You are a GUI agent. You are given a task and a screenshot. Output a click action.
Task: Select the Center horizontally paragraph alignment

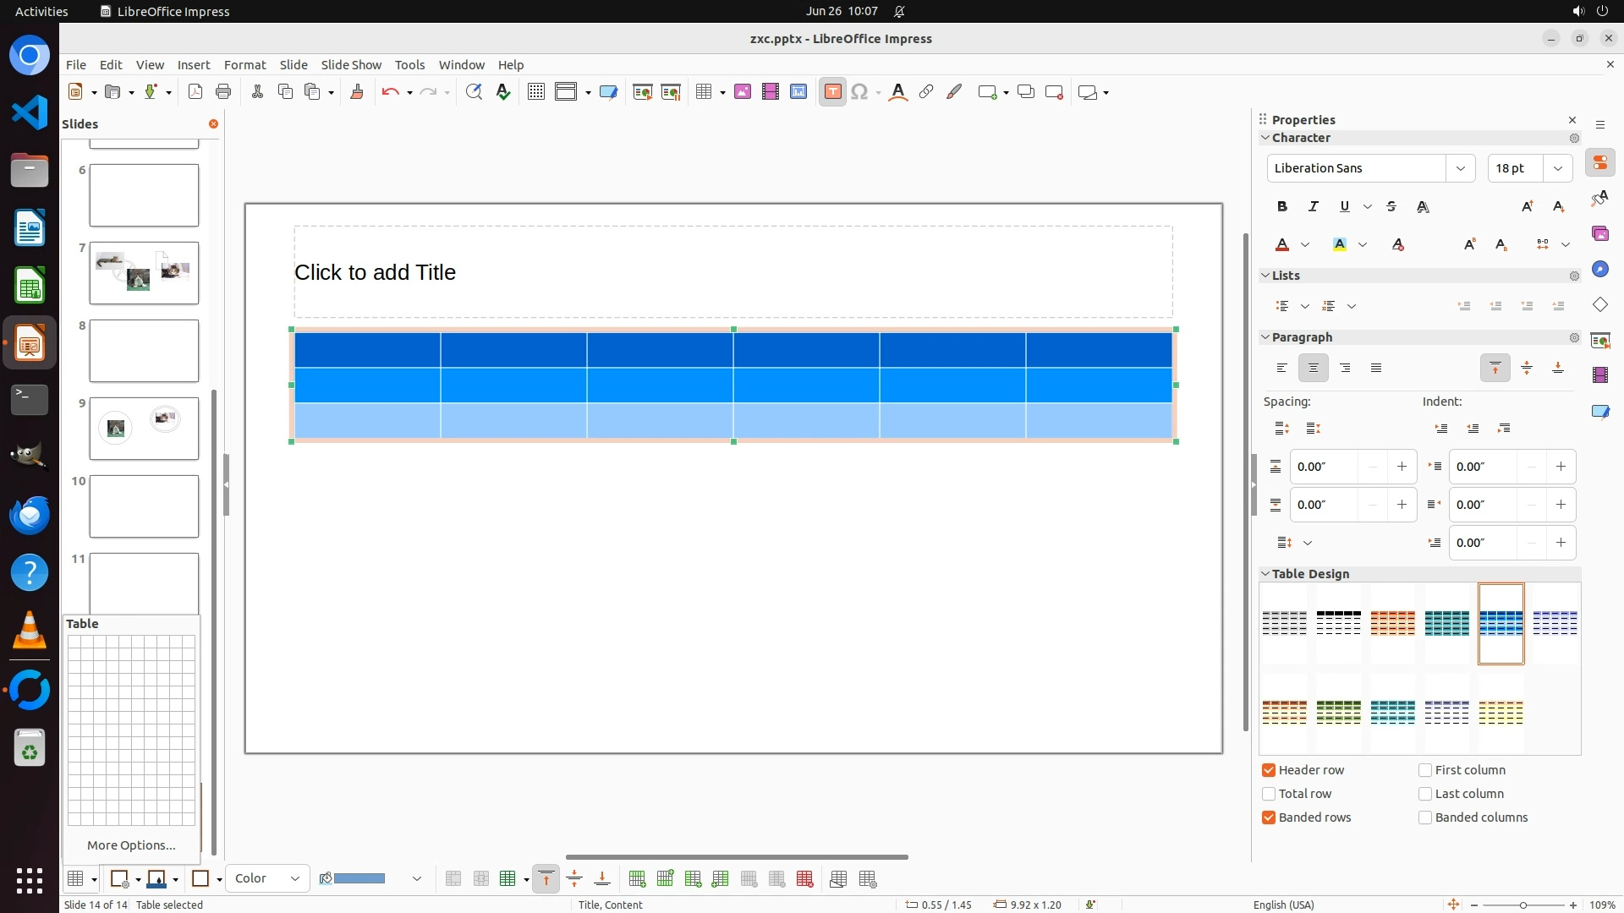tap(1313, 368)
